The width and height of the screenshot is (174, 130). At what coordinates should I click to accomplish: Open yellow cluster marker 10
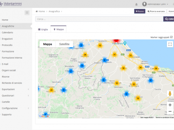(117, 83)
